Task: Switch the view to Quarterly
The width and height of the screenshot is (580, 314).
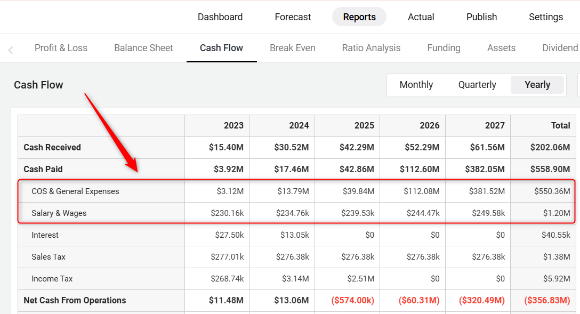Action: coord(477,85)
